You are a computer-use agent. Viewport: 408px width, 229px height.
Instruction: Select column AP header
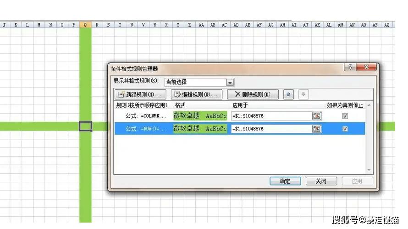coord(375,25)
